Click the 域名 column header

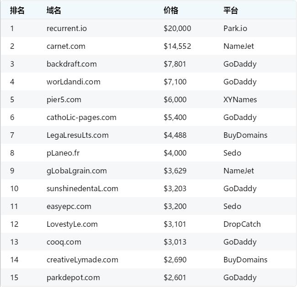pos(53,10)
